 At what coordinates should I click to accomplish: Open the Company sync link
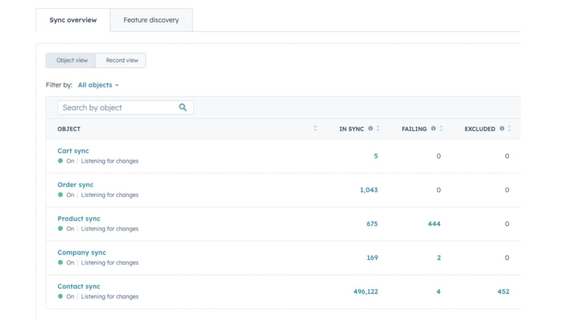82,252
